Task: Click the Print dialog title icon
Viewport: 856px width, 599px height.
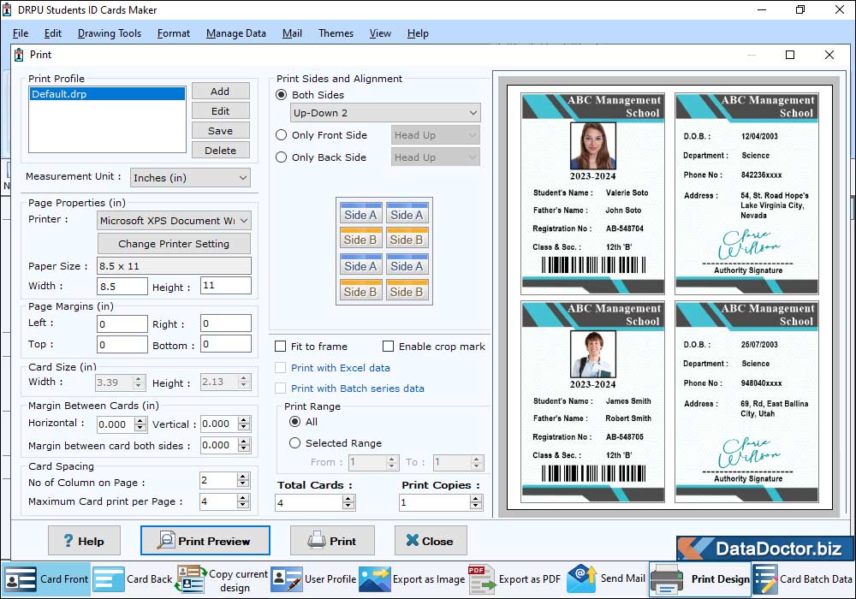Action: pyautogui.click(x=19, y=55)
